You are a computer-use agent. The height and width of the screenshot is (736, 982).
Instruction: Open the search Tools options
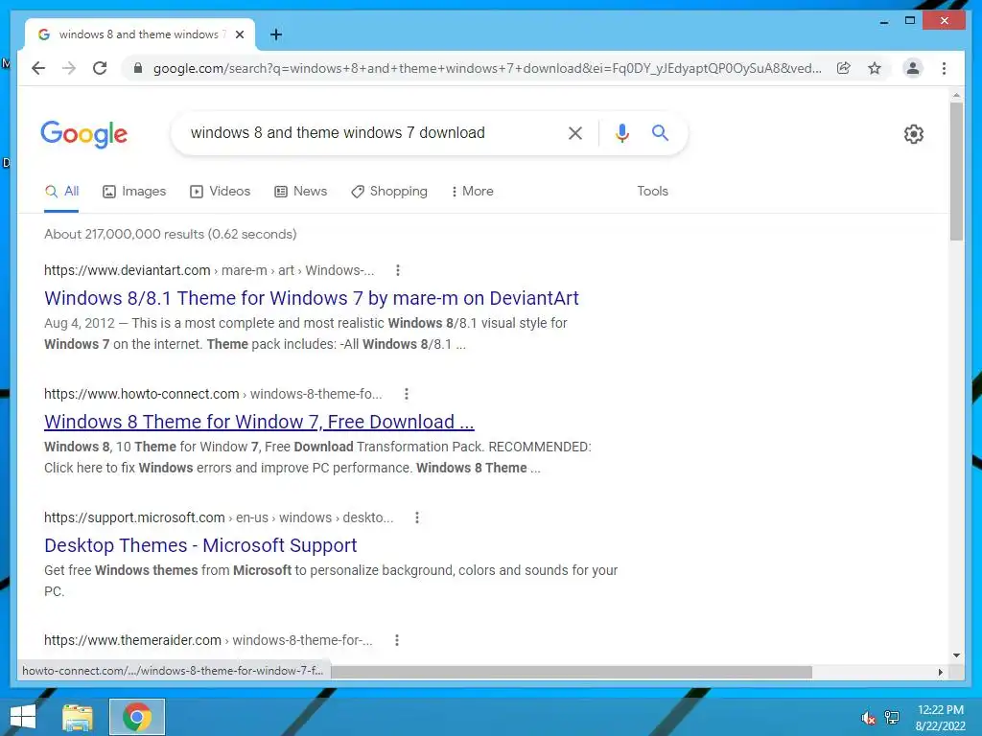pyautogui.click(x=652, y=192)
